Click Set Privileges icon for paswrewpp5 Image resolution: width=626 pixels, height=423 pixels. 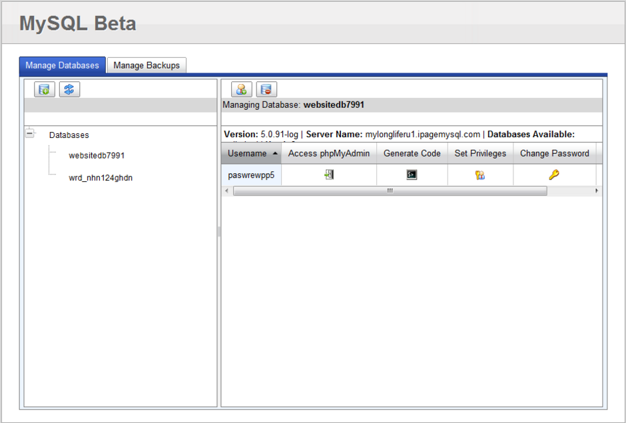480,175
